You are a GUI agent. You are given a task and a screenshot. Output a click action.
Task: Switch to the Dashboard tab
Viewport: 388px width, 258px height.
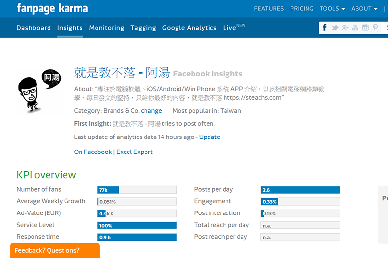tap(33, 28)
